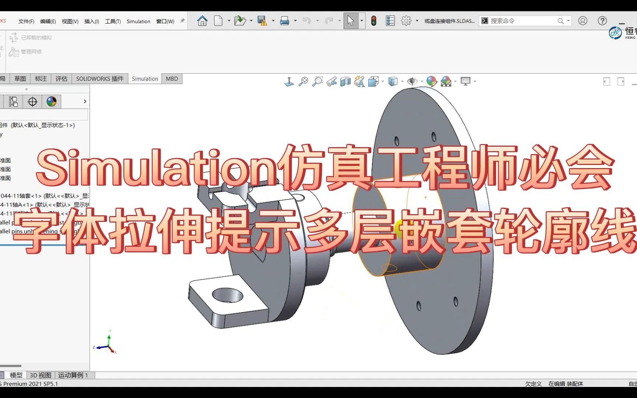Open the DimXpertManager crosshair tab

point(32,101)
